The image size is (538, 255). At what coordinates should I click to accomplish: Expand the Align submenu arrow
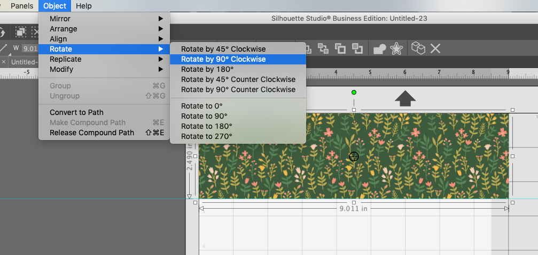click(x=161, y=39)
